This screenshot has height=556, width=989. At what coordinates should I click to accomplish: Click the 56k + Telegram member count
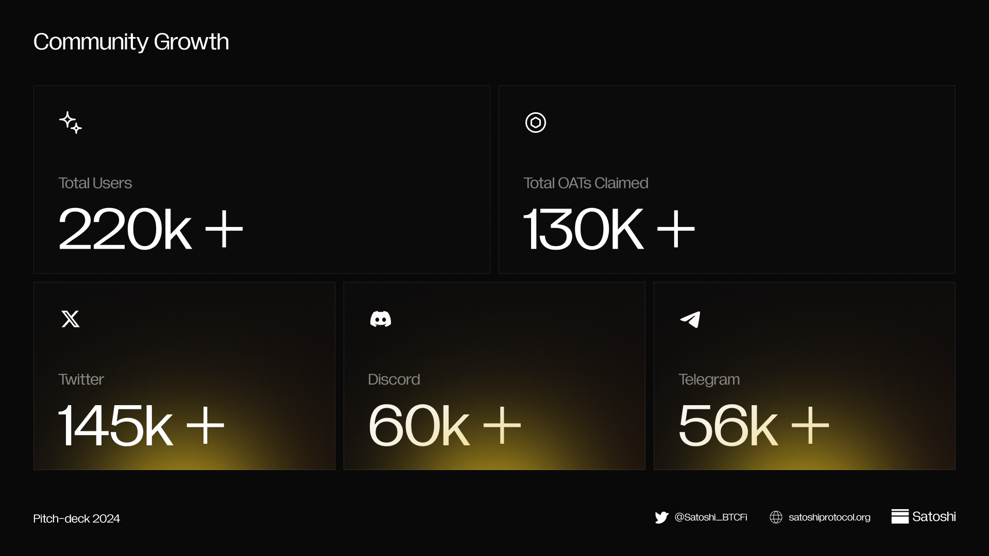754,426
